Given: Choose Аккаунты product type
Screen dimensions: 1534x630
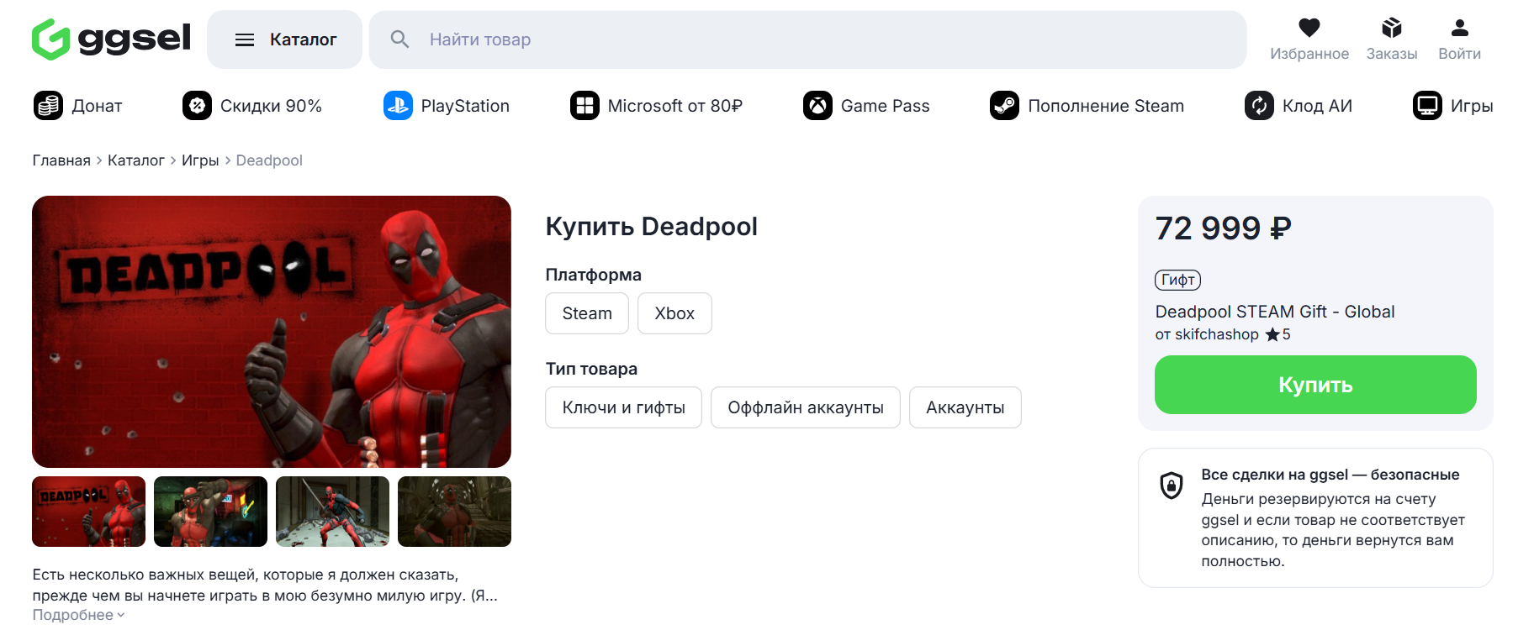Looking at the screenshot, I should [965, 407].
